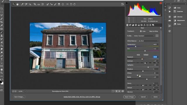Cycle the before/after Y view

tap(113, 91)
